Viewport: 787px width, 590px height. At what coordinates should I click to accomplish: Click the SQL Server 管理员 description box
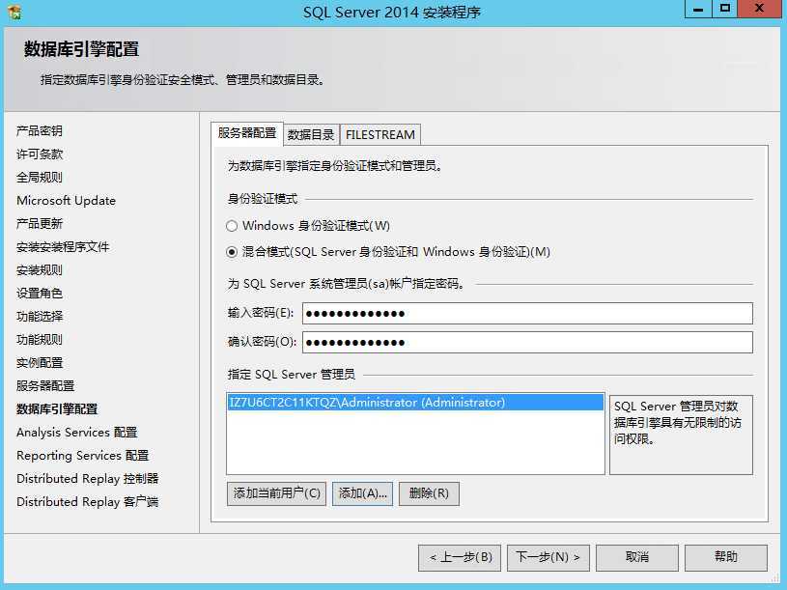pos(681,435)
